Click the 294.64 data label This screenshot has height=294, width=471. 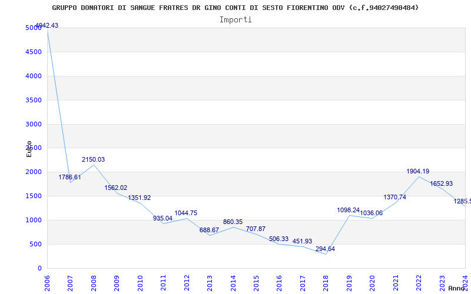[x=326, y=249]
